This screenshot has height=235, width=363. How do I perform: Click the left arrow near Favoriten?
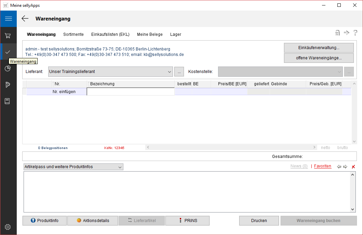click(339, 167)
